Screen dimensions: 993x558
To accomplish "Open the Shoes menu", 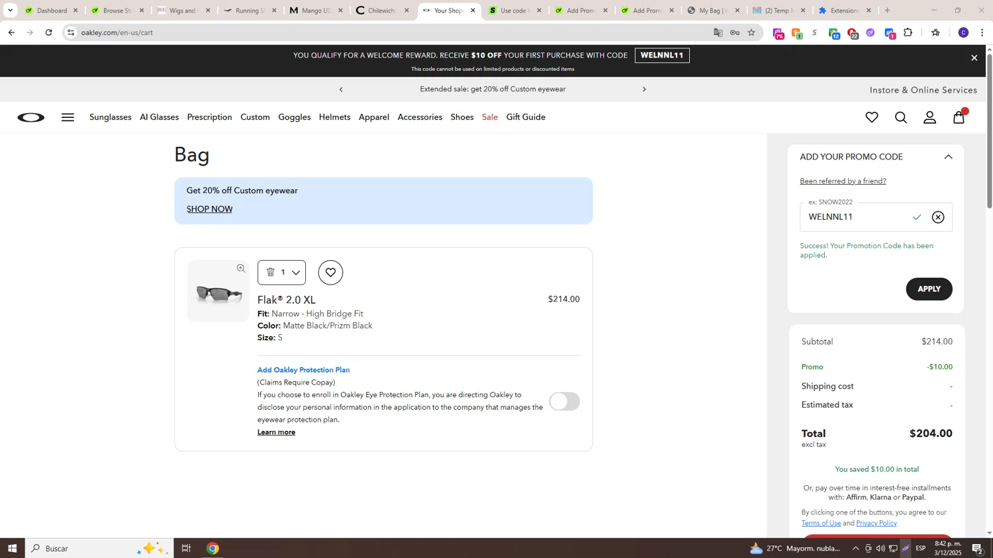I will click(x=462, y=117).
